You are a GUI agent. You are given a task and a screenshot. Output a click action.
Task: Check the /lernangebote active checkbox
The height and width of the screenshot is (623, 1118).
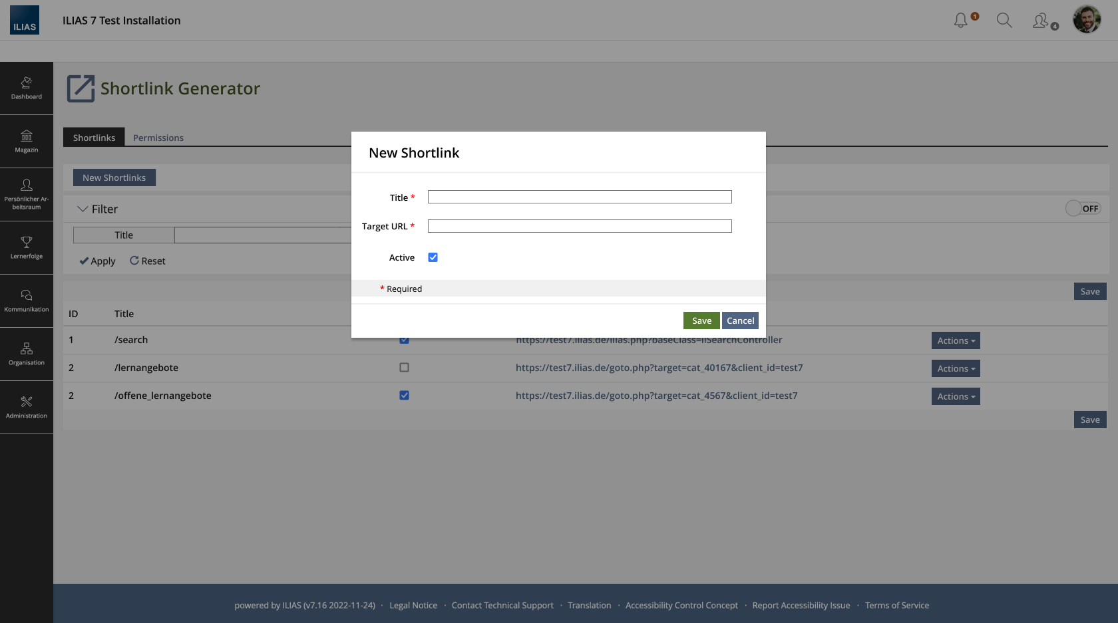404,368
